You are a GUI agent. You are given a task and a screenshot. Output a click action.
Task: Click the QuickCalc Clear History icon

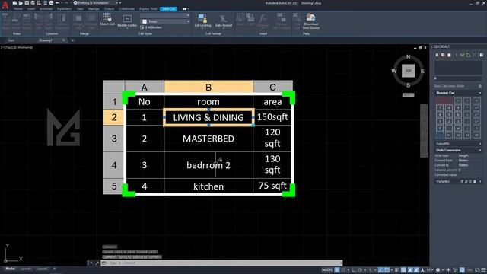(443, 55)
